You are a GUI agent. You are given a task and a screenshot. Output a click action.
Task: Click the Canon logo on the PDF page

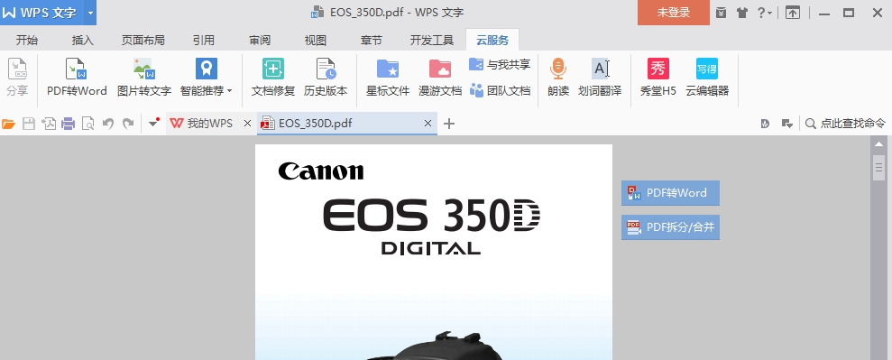[x=321, y=171]
